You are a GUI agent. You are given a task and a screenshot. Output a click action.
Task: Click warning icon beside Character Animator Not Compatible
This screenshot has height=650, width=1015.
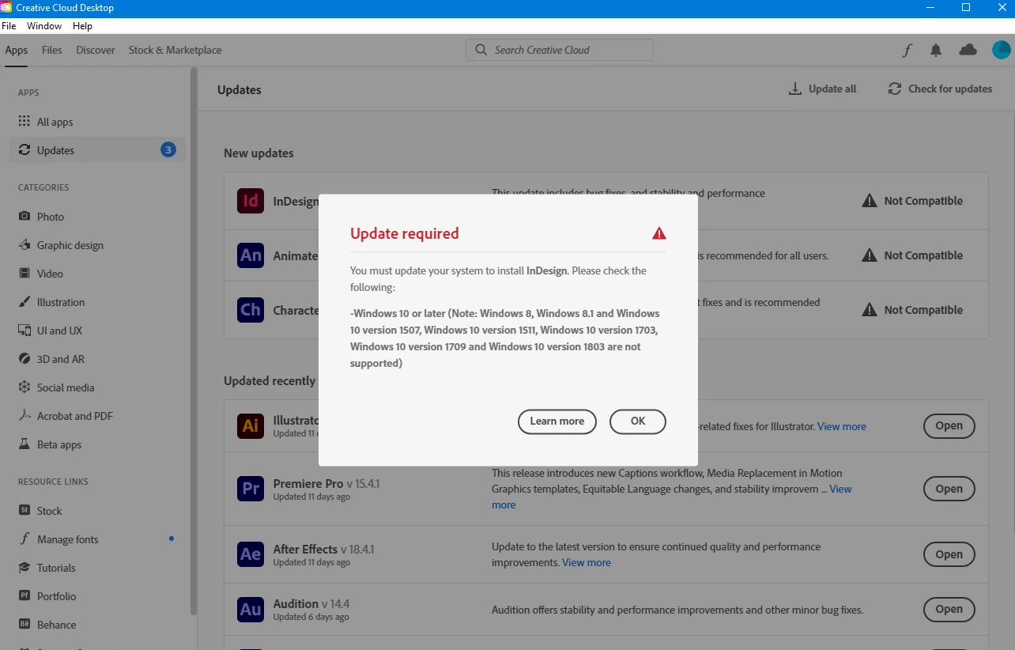870,310
